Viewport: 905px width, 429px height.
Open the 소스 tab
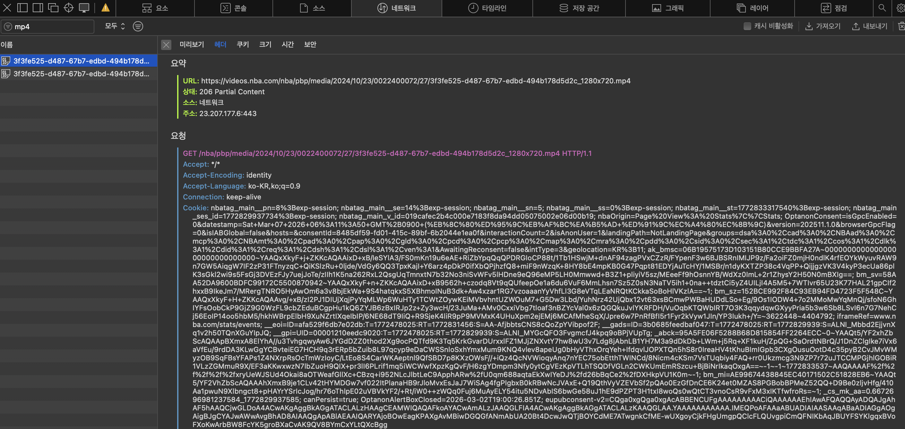(x=312, y=8)
